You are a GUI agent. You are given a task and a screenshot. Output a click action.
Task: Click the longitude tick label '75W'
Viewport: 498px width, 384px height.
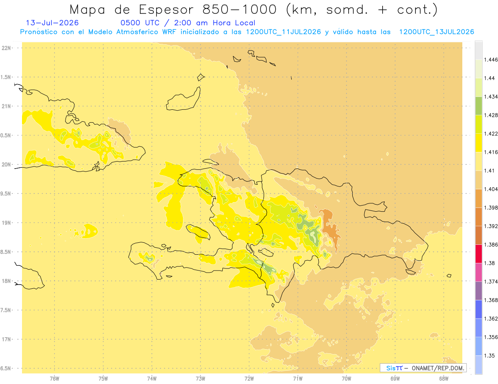pos(103,379)
